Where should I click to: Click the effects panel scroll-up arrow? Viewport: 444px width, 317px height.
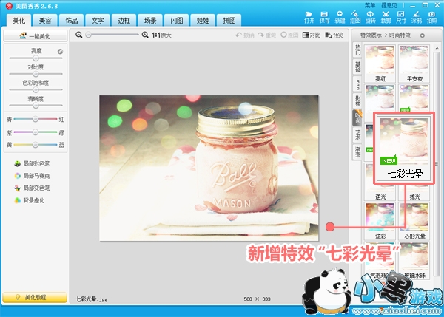coord(437,48)
